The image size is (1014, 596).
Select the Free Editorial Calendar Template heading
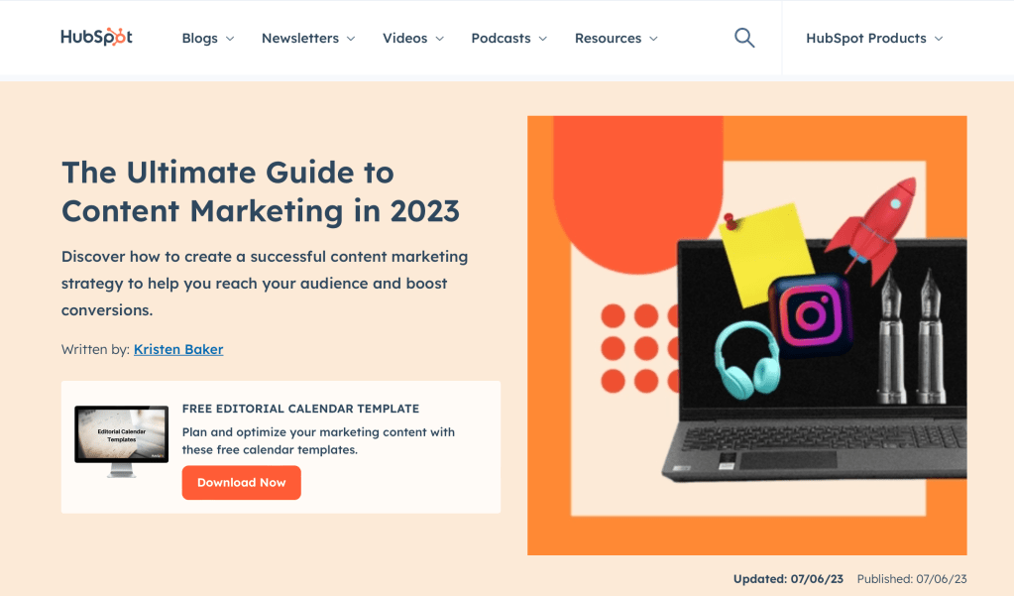pos(300,409)
